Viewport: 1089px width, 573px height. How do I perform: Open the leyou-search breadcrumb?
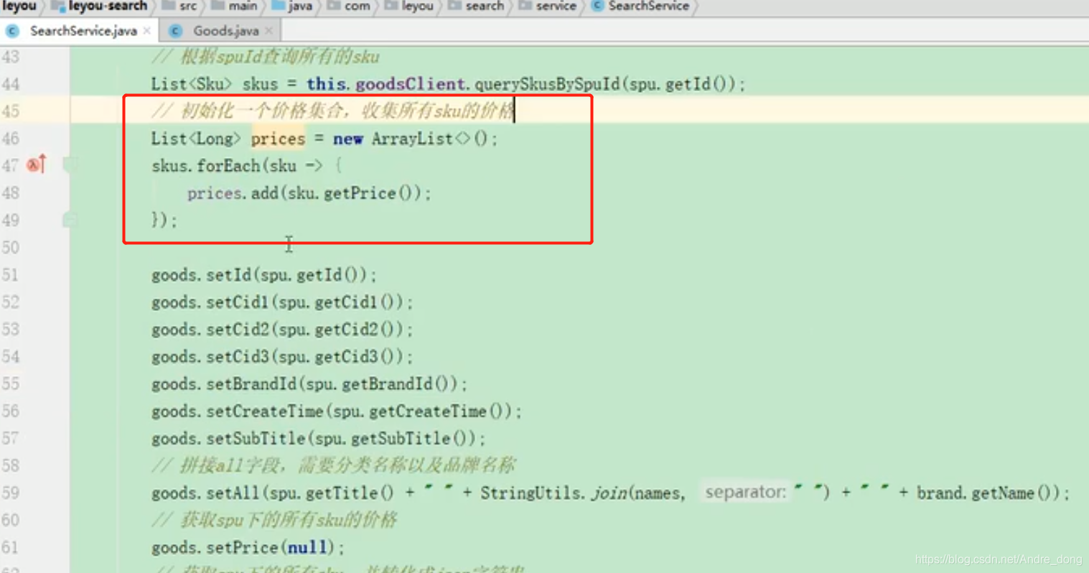point(108,6)
